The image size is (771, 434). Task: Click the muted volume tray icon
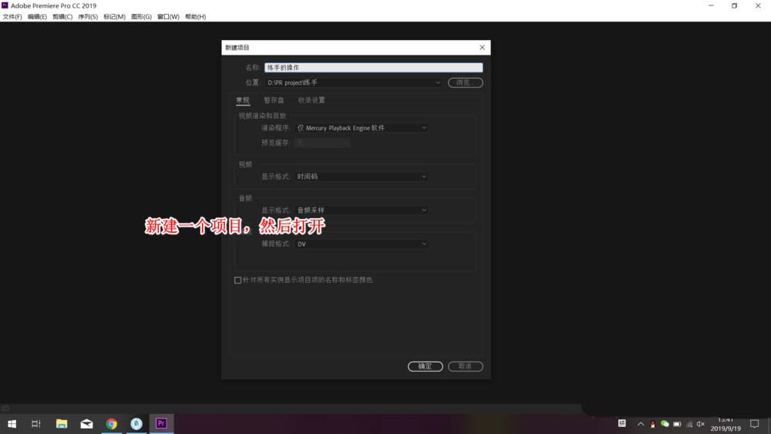click(701, 424)
